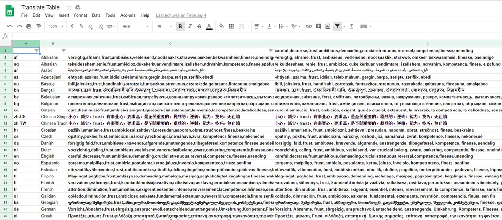The width and height of the screenshot is (502, 220).
Task: Open the 100% zoom dropdown
Action: pyautogui.click(x=56, y=26)
